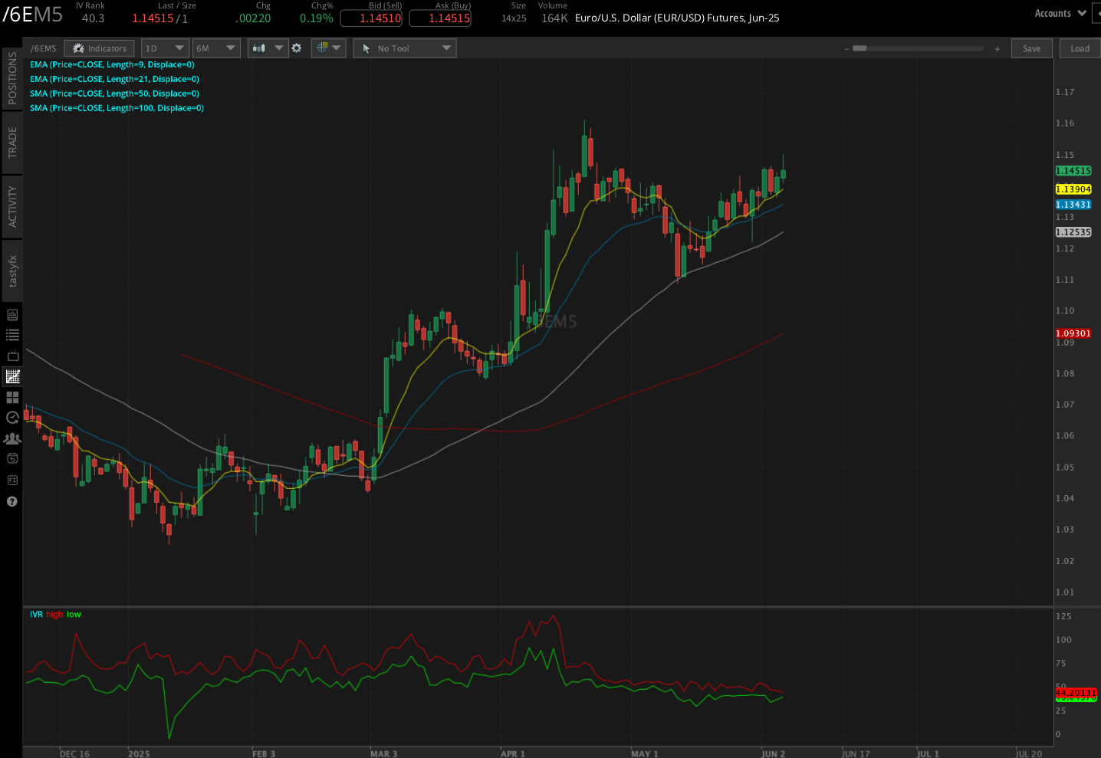Viewport: 1101px width, 758px height.
Task: Click the Save button
Action: pos(1031,48)
